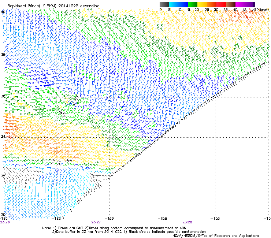Click the purple time stamp '23:26'
Image resolution: width=271 pixels, height=238 pixels.
click(5, 222)
